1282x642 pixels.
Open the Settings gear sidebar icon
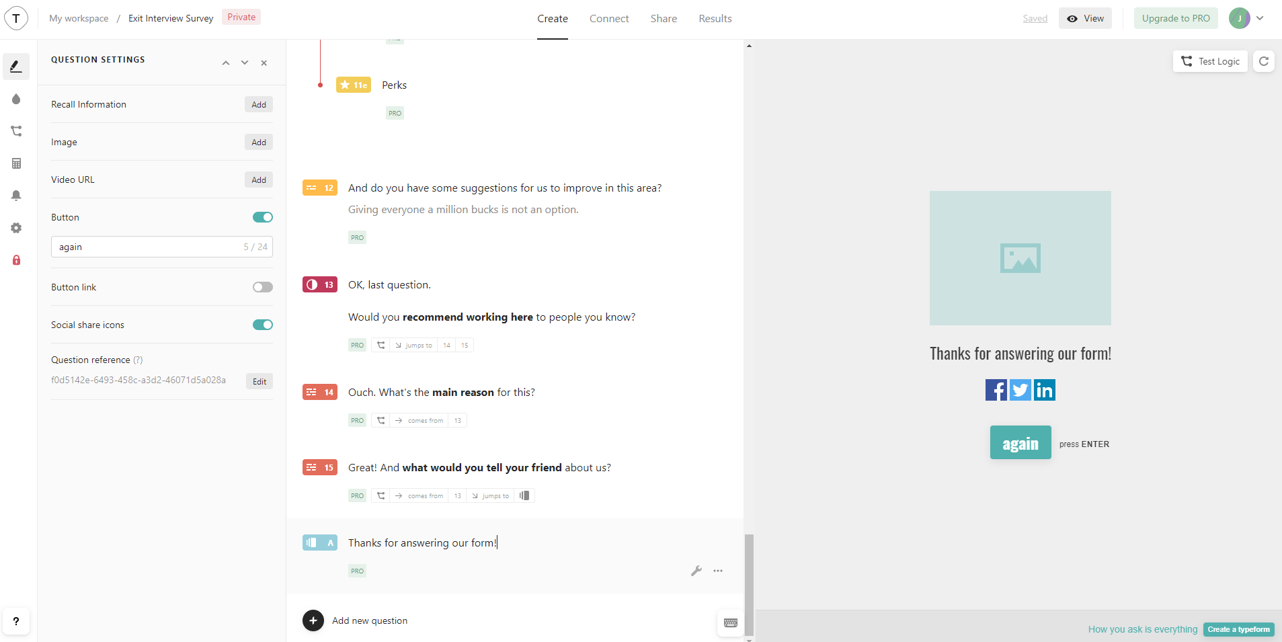(16, 228)
